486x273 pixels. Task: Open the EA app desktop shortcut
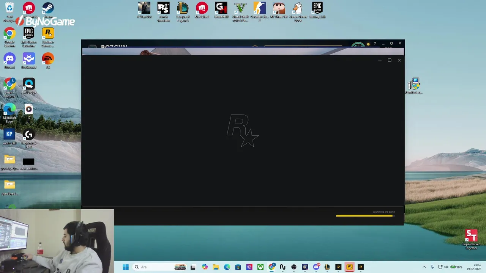point(48,61)
